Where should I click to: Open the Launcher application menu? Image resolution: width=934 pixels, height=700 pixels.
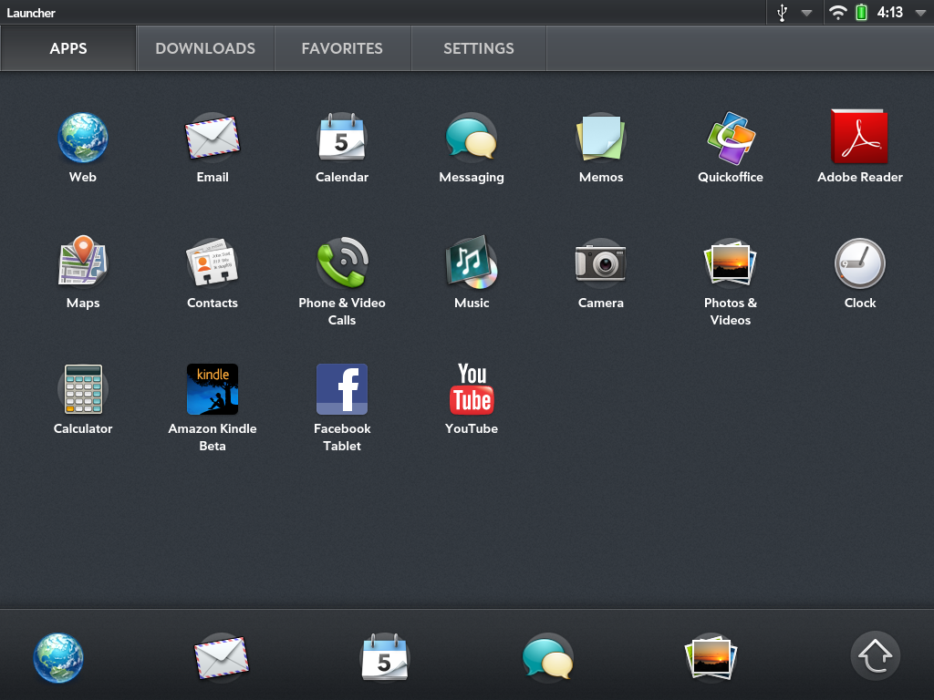pos(31,13)
